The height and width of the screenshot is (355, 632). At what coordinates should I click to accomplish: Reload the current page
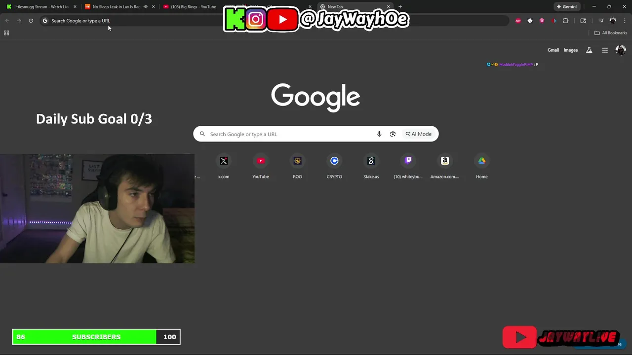[x=31, y=21]
